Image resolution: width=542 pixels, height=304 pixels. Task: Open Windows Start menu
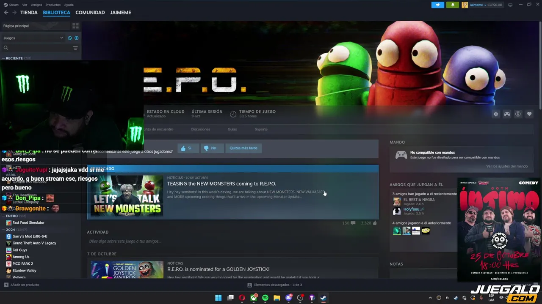click(x=218, y=298)
